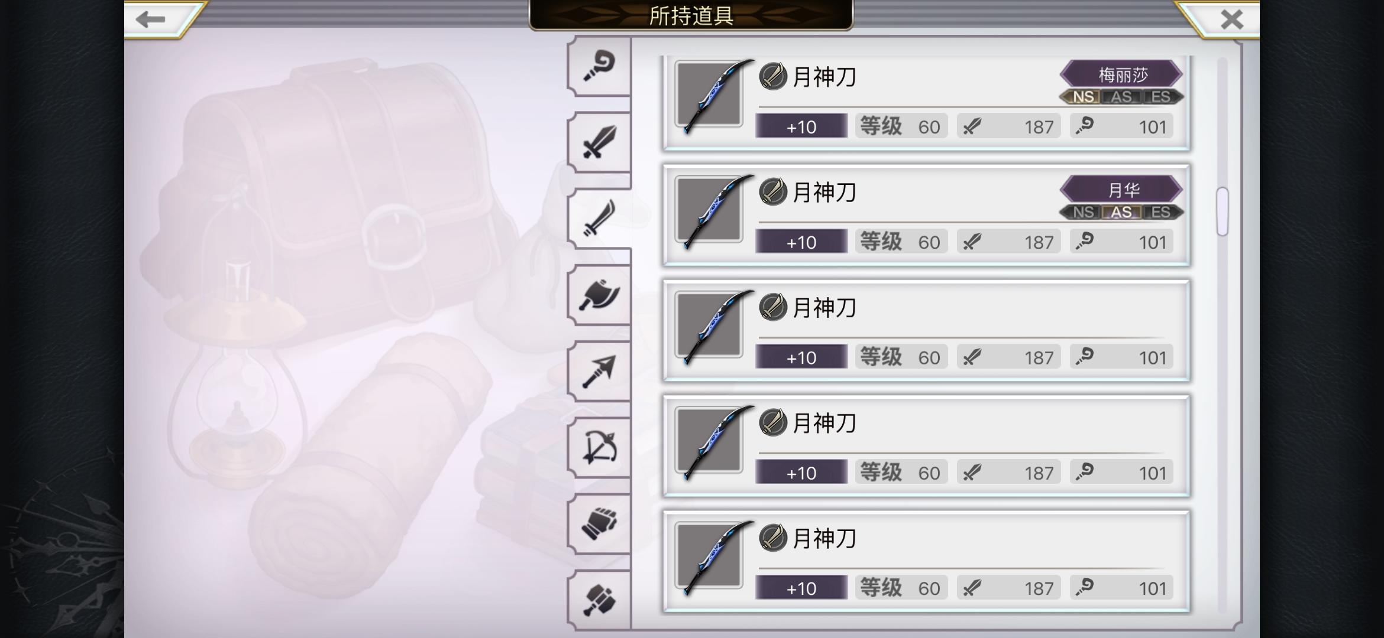The width and height of the screenshot is (1384, 638).
Task: Toggle the ES style badge under 月华
Action: (x=1160, y=212)
